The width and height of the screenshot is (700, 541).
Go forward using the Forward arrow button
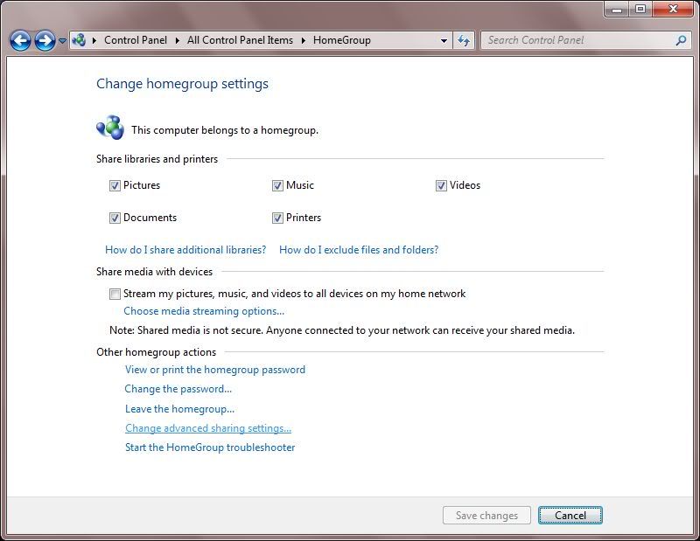click(45, 40)
